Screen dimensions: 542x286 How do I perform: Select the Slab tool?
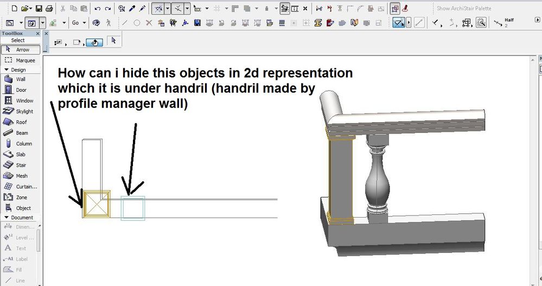coord(21,154)
